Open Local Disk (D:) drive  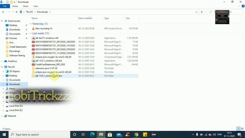tap(16, 106)
